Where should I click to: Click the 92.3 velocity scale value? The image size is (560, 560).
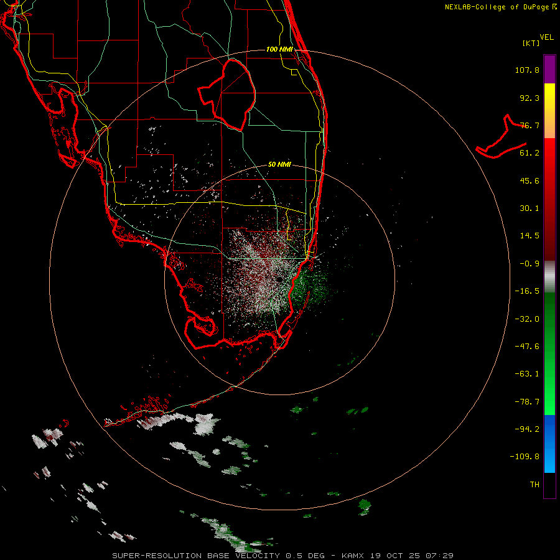tap(530, 98)
